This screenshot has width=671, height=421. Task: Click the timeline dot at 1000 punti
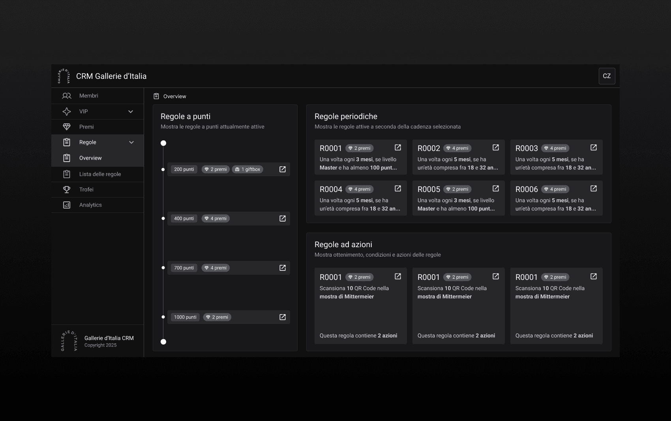point(163,317)
